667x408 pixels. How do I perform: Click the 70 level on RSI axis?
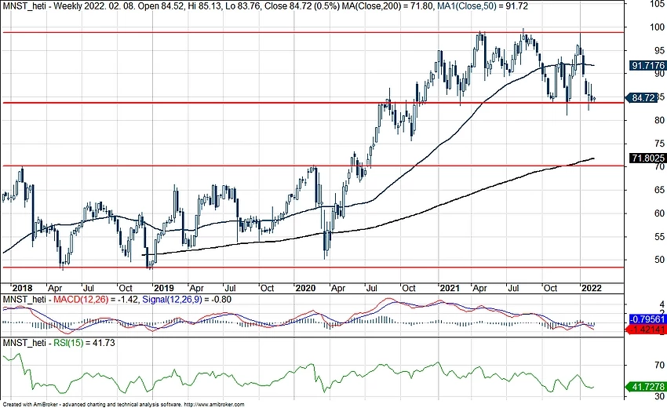pos(660,365)
